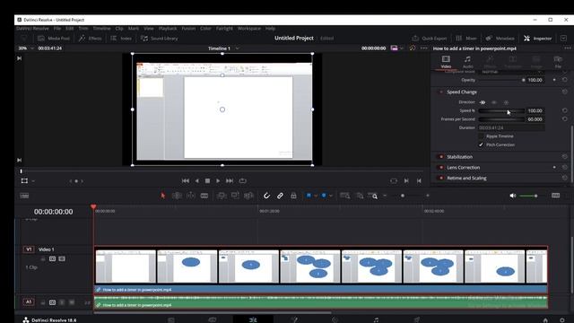Select the V1 track destination control

coord(29,249)
